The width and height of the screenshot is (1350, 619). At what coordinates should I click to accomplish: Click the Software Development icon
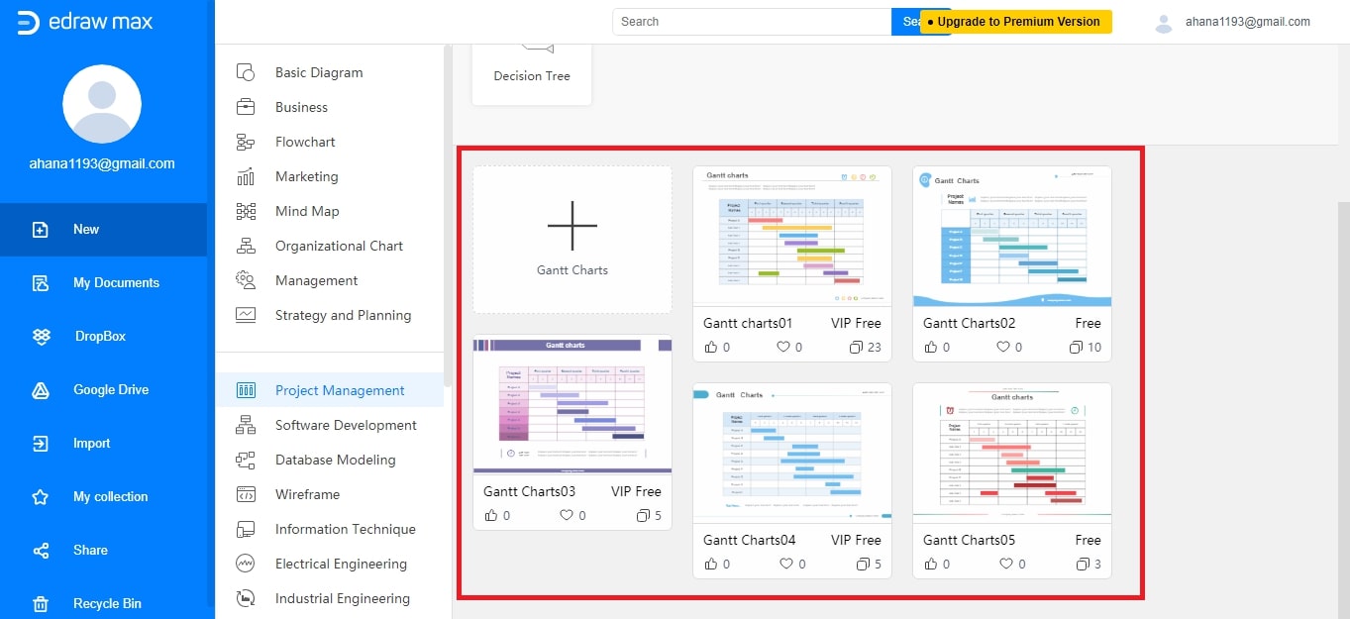tap(246, 425)
